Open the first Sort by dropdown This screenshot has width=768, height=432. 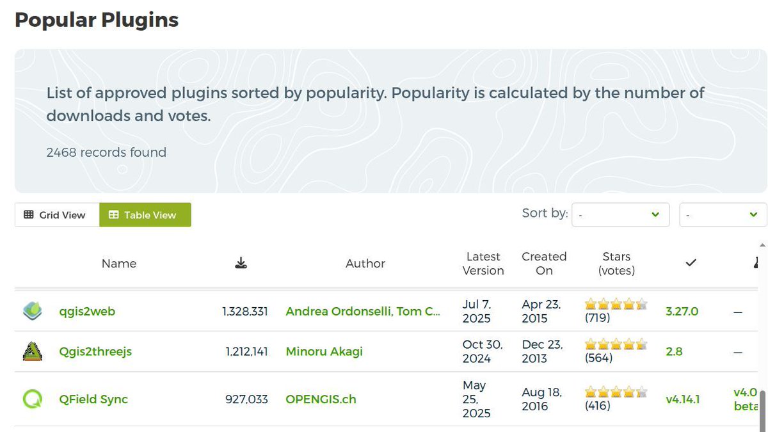coord(620,214)
